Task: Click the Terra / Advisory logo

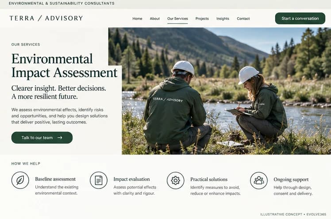Action: tap(46, 18)
